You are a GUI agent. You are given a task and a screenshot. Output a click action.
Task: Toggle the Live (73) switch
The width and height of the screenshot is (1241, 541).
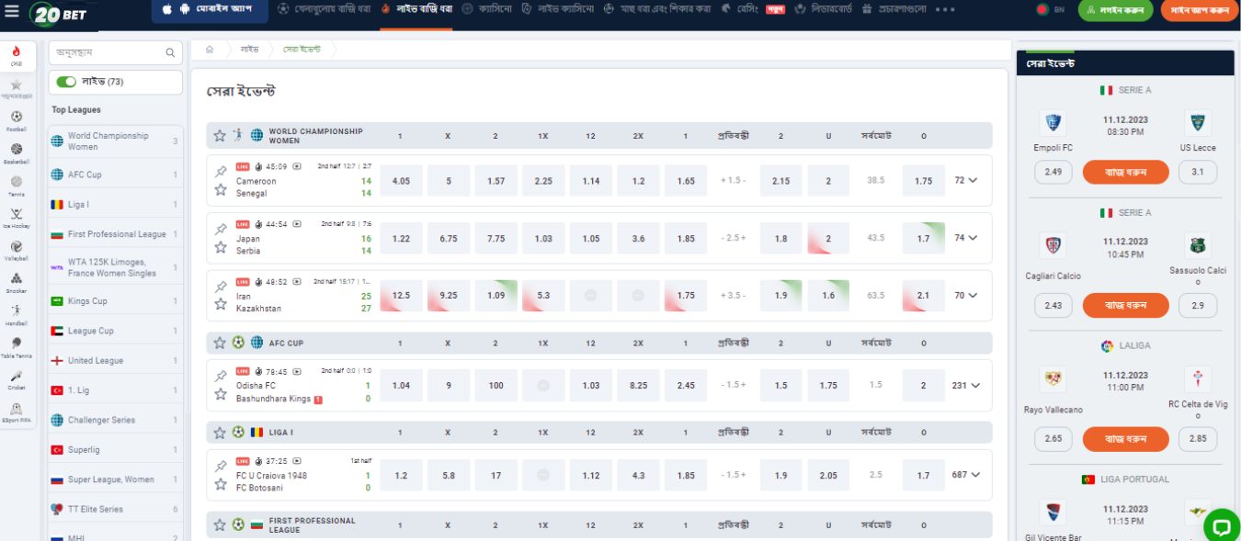[x=66, y=82]
